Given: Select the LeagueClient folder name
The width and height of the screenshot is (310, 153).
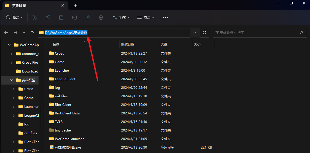Looking at the screenshot, I should 65,79.
